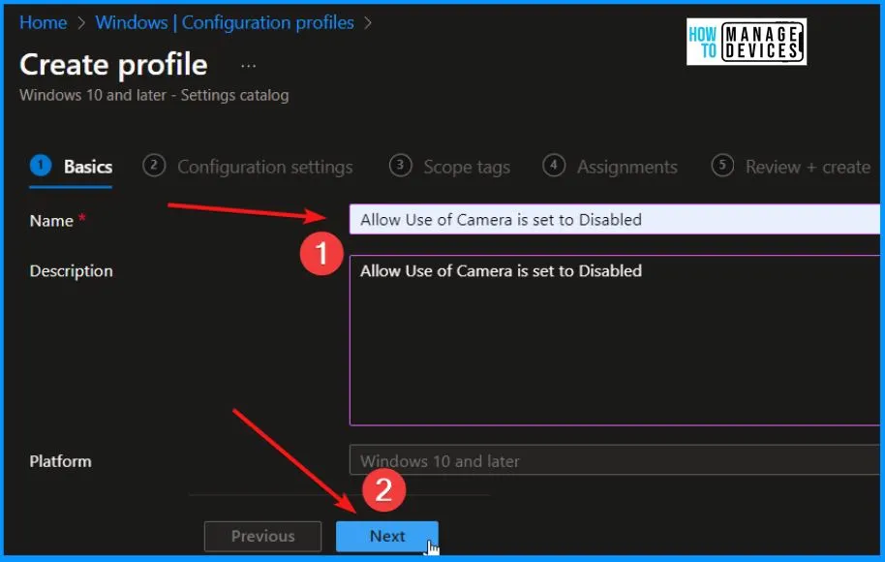Open the ellipsis menu beside Create profile
This screenshot has width=885, height=562.
(x=248, y=66)
